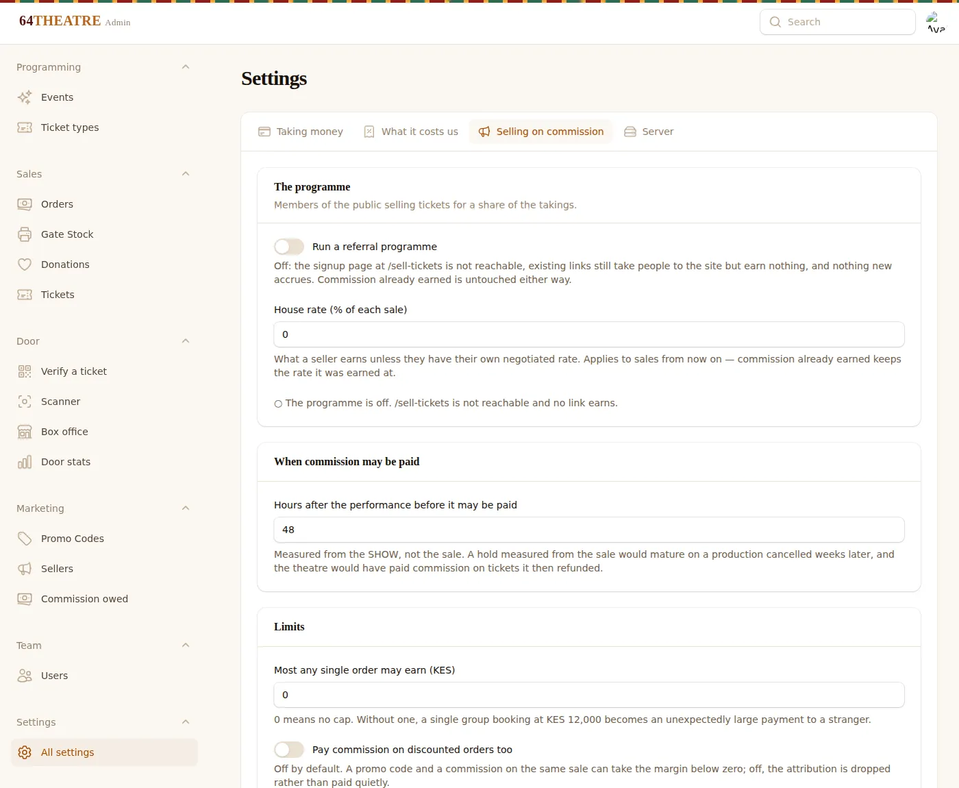Click the "Limits" section heading
This screenshot has width=959, height=788.
click(x=289, y=627)
